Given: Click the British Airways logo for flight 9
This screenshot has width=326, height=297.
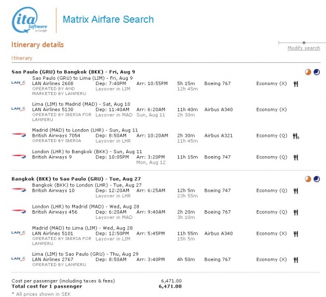Looking at the screenshot, I should click(19, 157).
